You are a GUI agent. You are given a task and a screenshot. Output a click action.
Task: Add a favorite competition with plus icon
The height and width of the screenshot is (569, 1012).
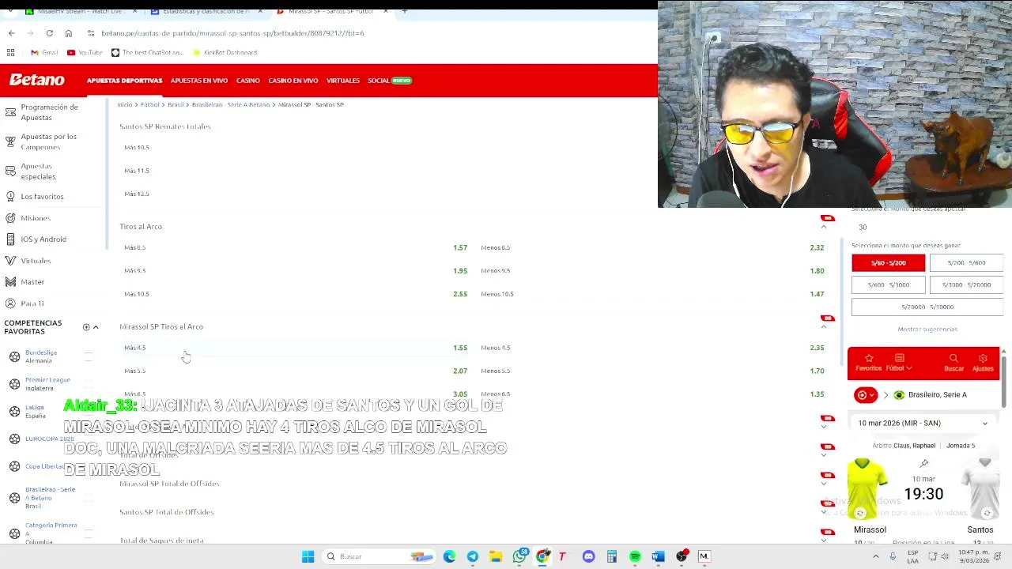point(86,327)
